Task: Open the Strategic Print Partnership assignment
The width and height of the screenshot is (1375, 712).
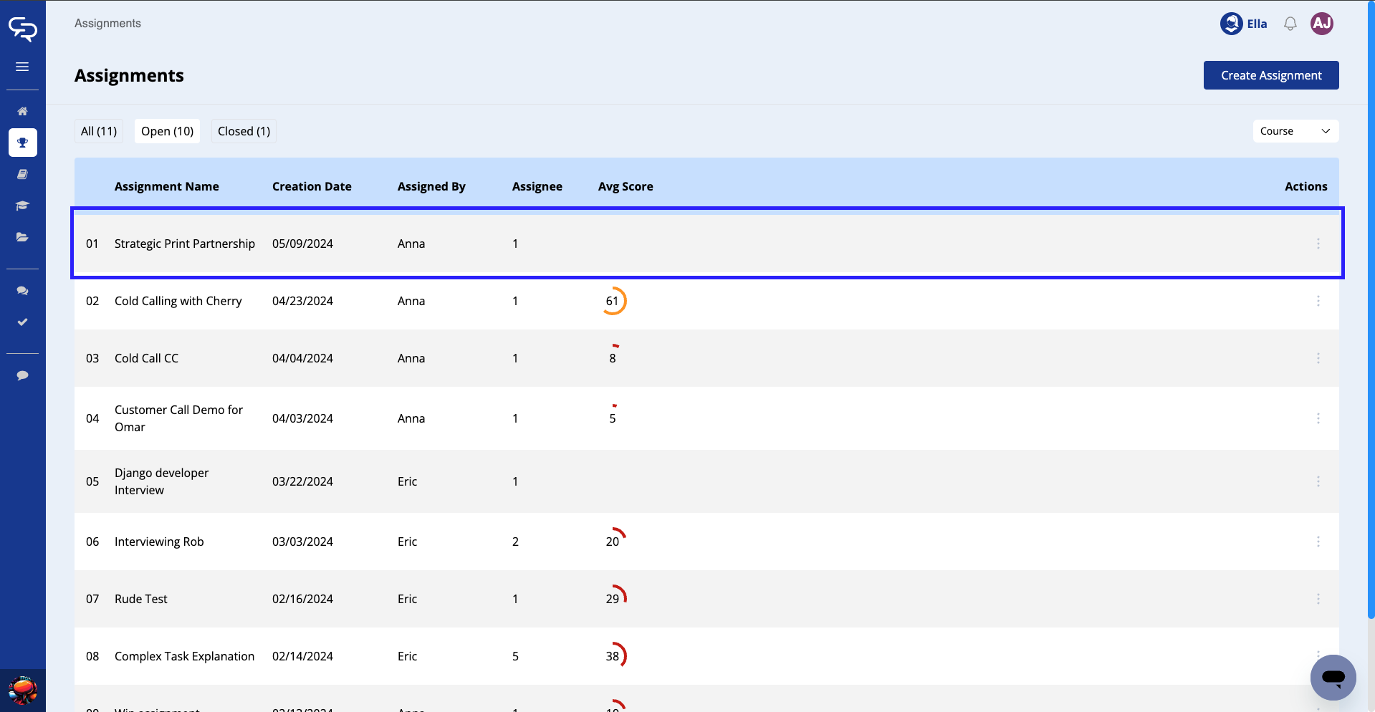Action: 184,244
